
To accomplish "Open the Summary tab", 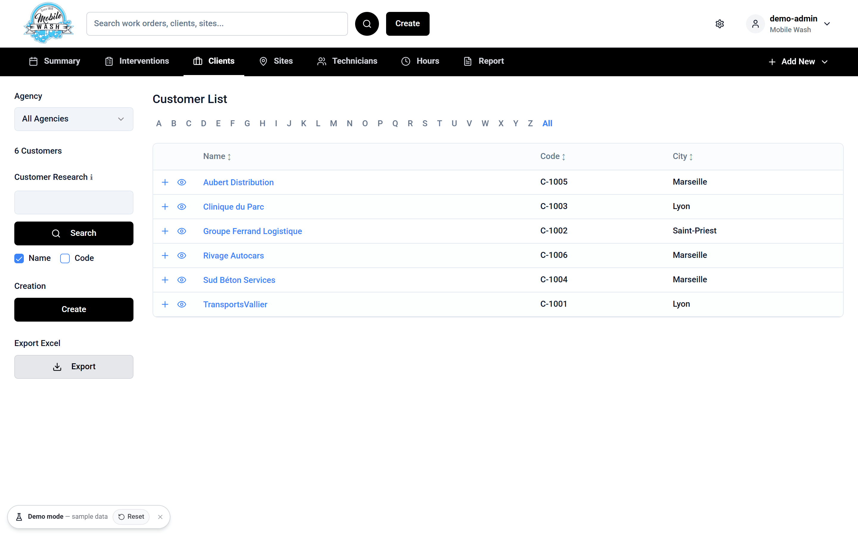I will (55, 61).
